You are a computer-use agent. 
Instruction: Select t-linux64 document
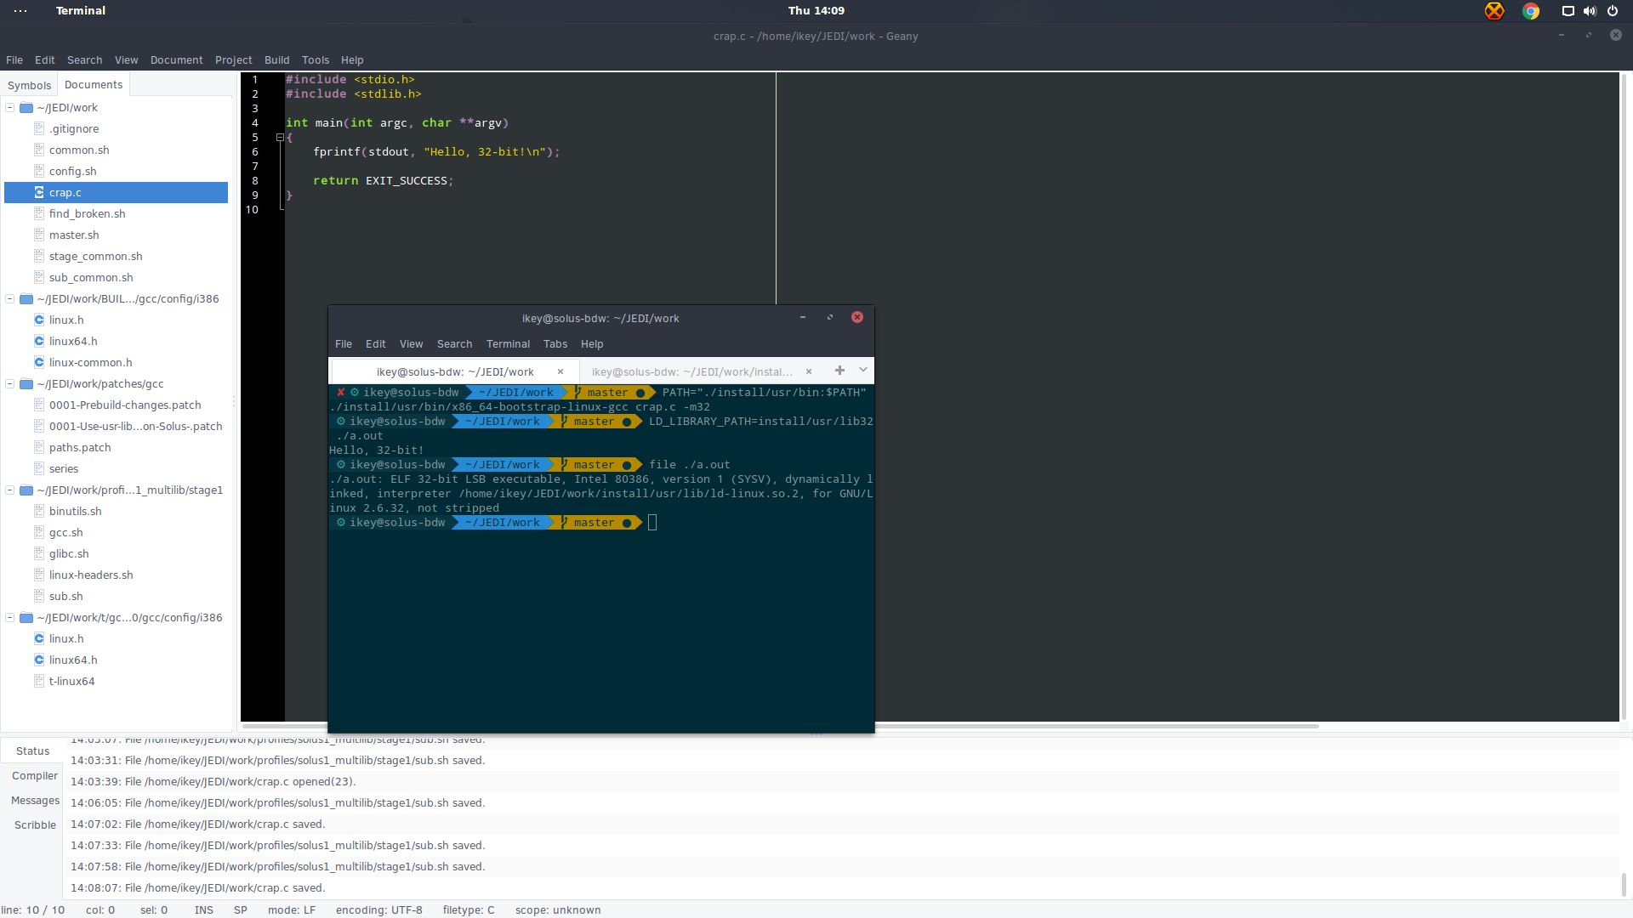pos(71,682)
